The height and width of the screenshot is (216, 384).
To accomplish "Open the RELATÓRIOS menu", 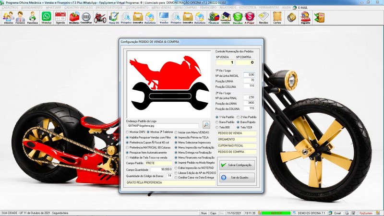I will tap(228, 8).
